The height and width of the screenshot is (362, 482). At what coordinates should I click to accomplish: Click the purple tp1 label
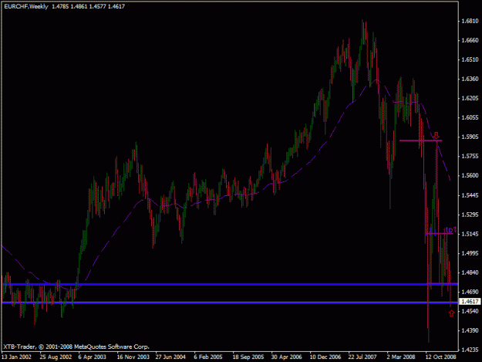450,230
